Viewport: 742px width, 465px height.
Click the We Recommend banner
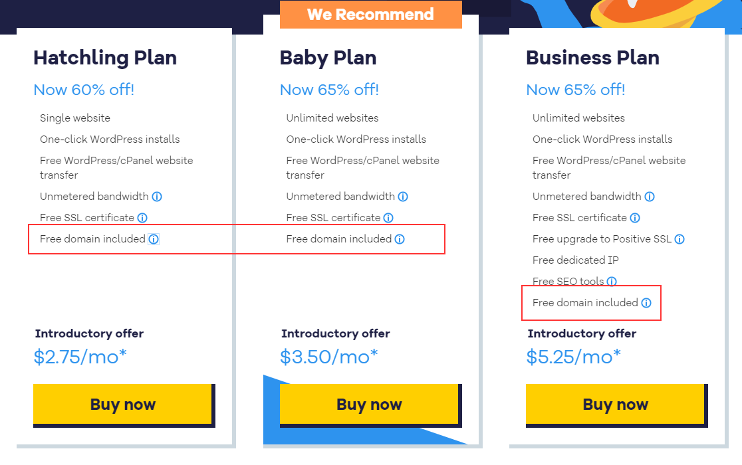(x=370, y=15)
